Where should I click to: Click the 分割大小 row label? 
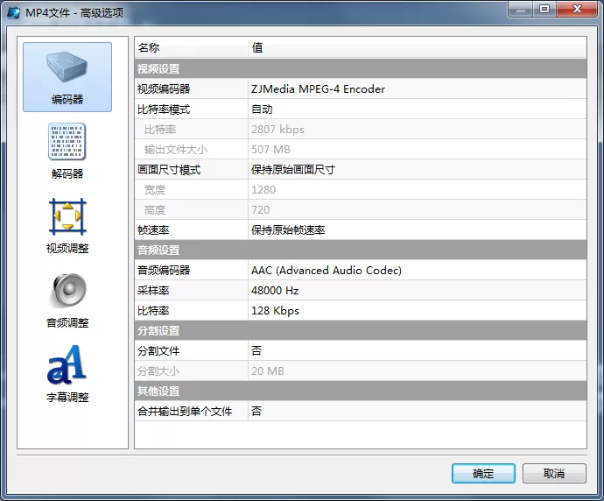(158, 371)
